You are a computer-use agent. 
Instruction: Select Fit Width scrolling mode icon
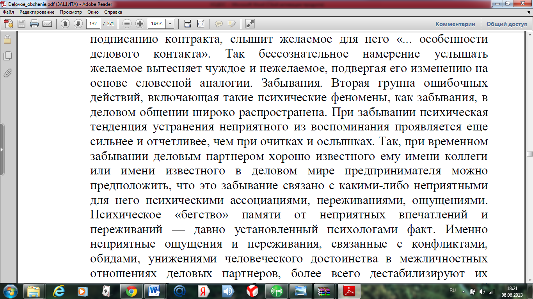point(188,24)
